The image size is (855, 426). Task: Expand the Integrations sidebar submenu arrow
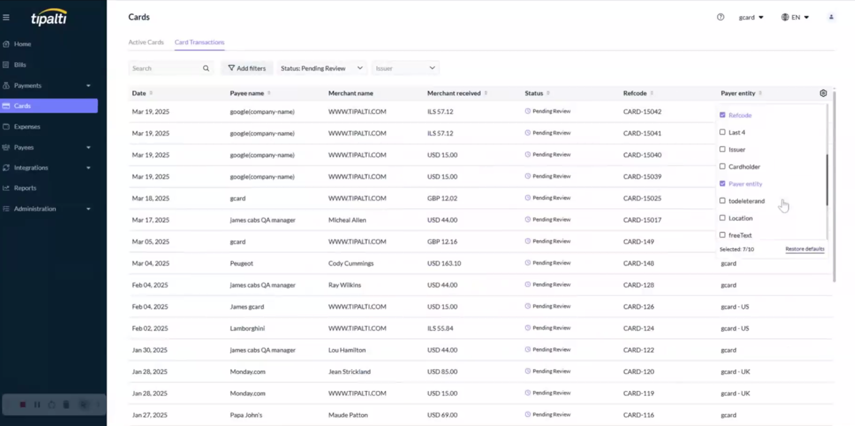(88, 168)
